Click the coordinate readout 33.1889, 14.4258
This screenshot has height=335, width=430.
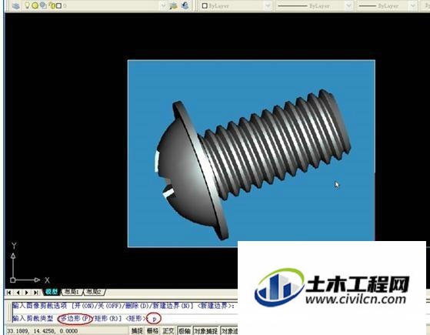click(x=42, y=331)
